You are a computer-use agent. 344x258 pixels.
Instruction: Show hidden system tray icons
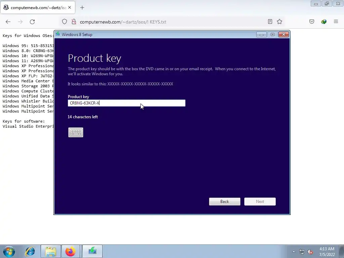294,252
